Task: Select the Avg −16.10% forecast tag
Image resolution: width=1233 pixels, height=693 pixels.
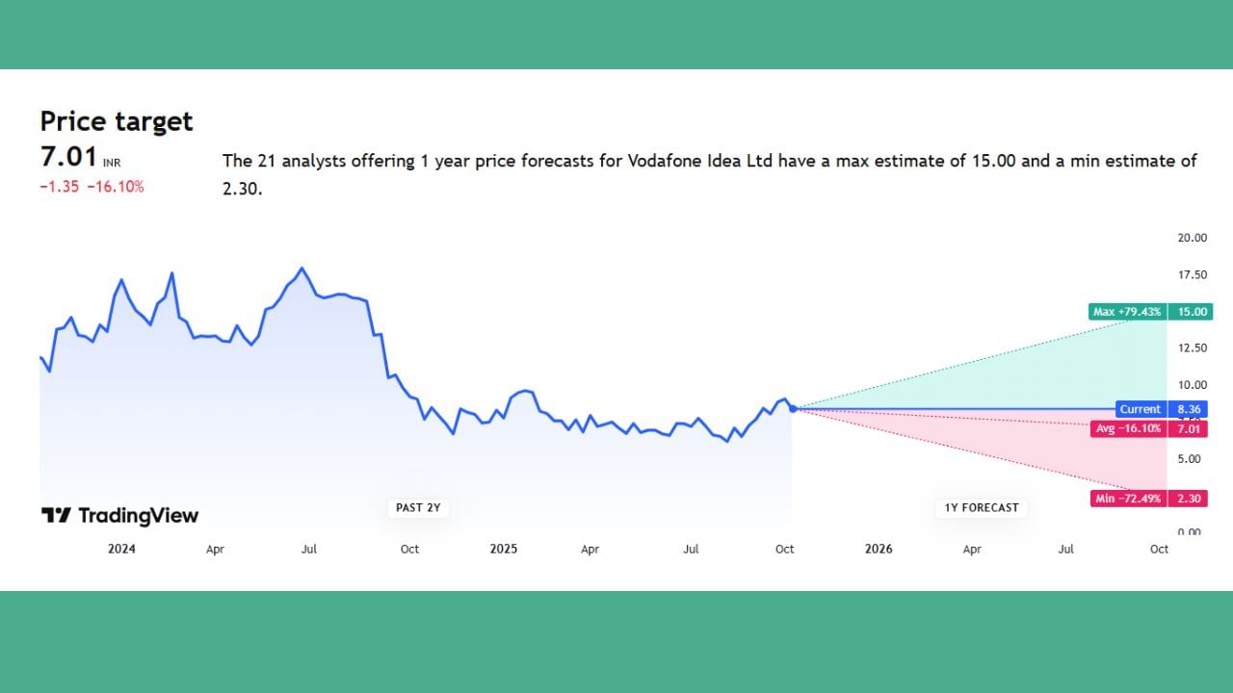Action: click(x=1127, y=428)
